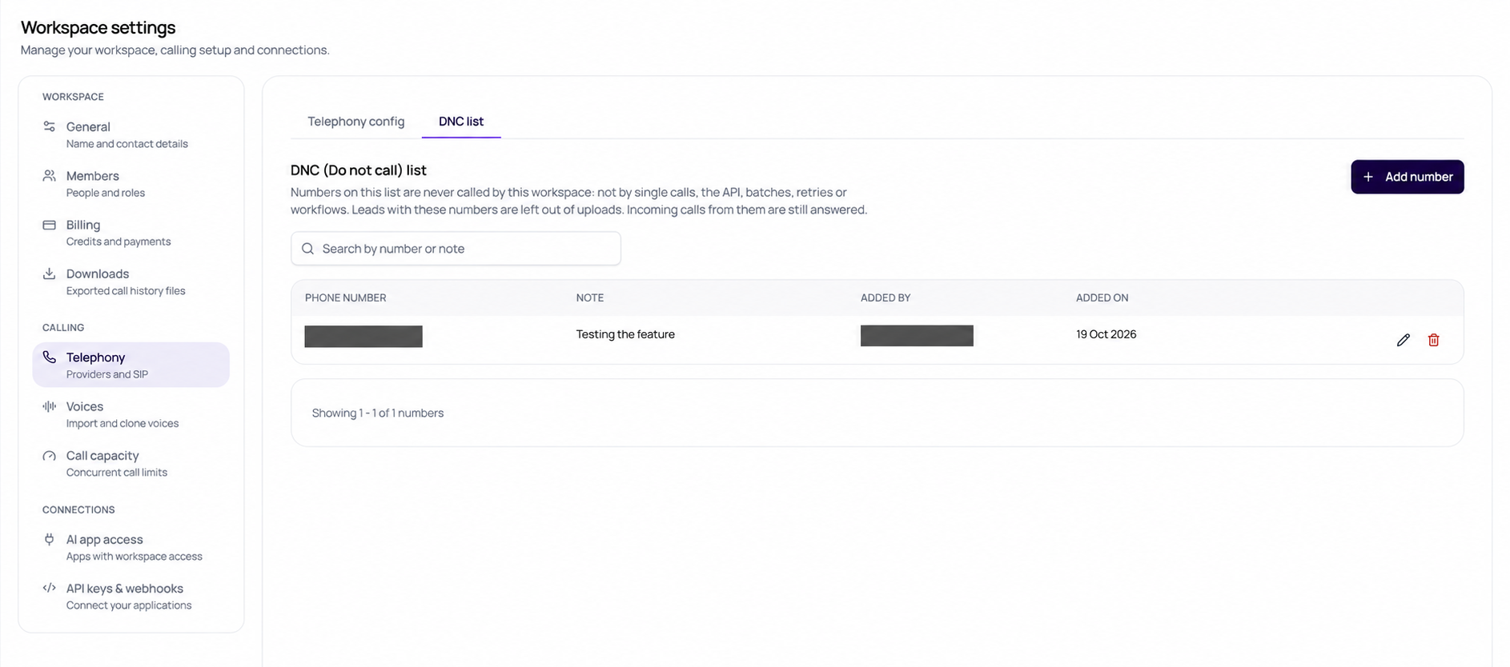Select the DNC list tab
Image resolution: width=1510 pixels, height=667 pixels.
(x=461, y=122)
